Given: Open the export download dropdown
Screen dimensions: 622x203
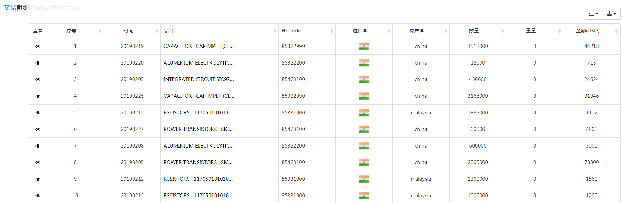Looking at the screenshot, I should pos(611,14).
